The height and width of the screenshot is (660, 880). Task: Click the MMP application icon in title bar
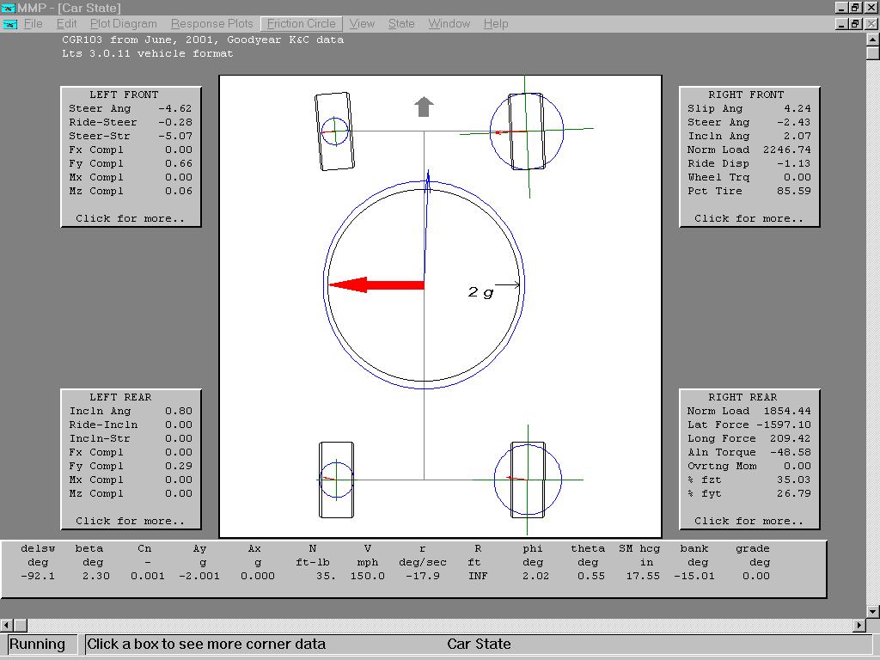pos(9,8)
